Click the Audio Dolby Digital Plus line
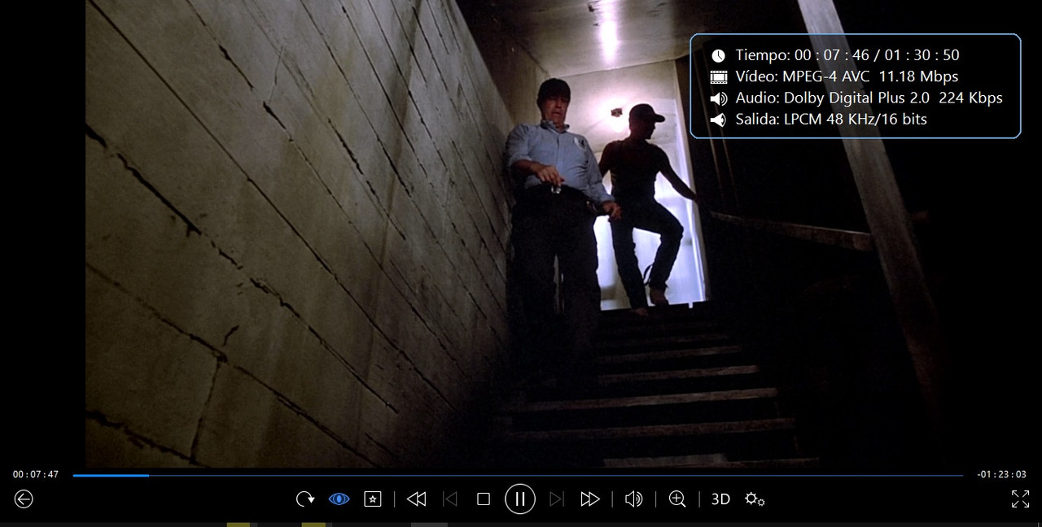Viewport: 1042px width, 527px height. 856,98
